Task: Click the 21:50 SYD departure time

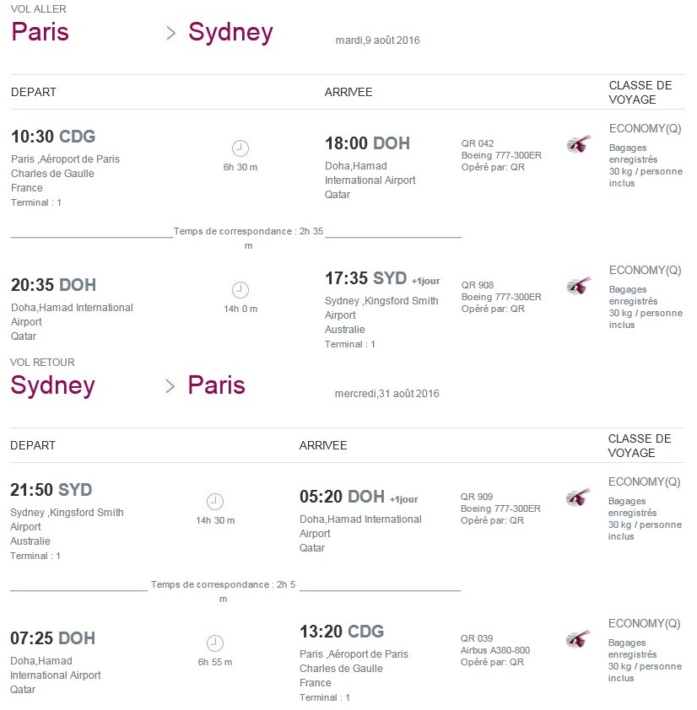Action: (51, 489)
